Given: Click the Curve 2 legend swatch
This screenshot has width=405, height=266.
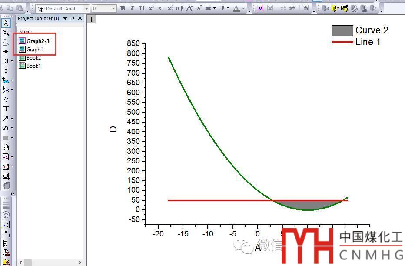Looking at the screenshot, I should (x=342, y=30).
